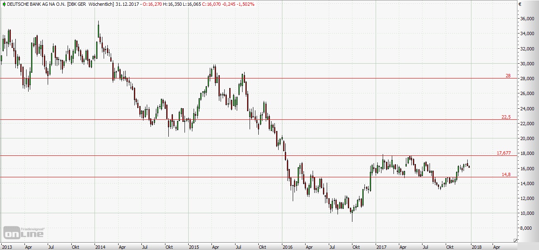539x250 pixels.
Task: Click the 17,677 horizontal level label
Action: tap(503, 153)
